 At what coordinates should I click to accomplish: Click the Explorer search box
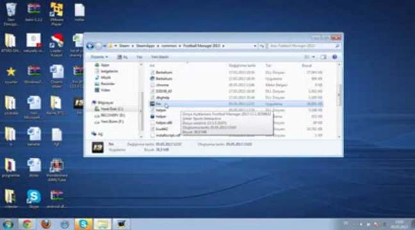click(304, 46)
